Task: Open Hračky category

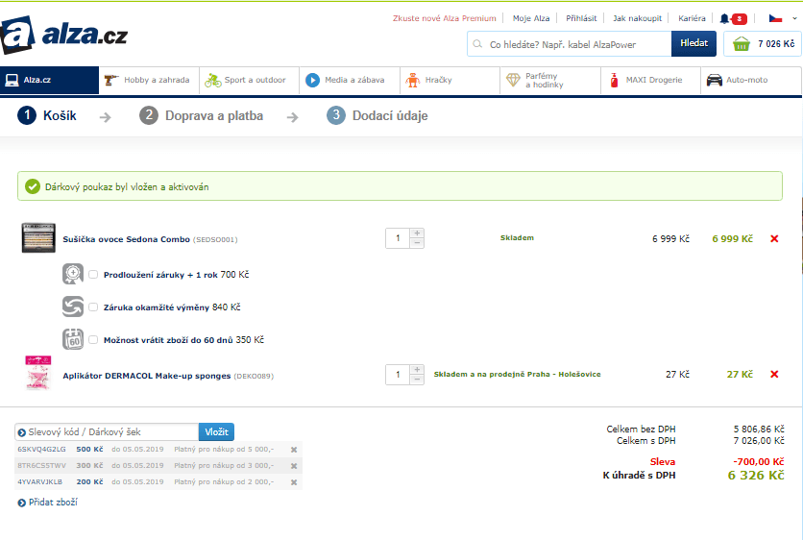Action: coord(450,80)
